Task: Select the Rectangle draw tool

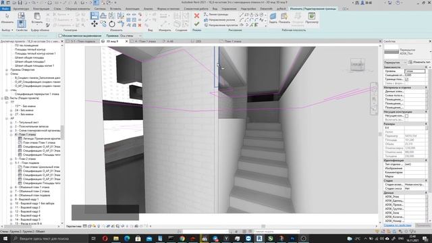Action: pyautogui.click(x=246, y=15)
